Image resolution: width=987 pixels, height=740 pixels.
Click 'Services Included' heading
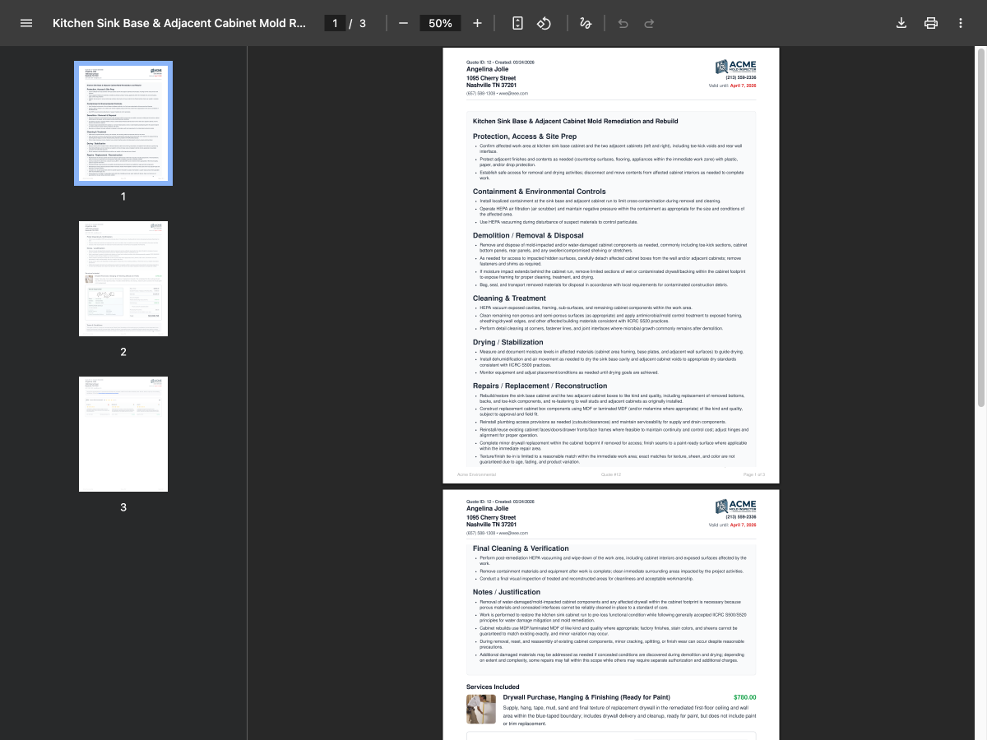(493, 687)
